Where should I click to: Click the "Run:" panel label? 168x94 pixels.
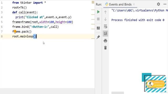99,4
